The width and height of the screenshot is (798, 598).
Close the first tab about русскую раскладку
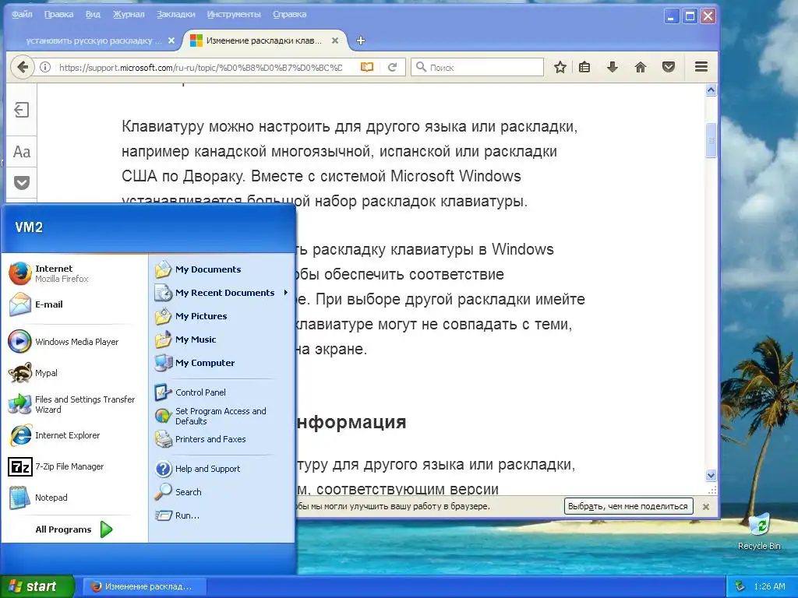click(x=171, y=40)
